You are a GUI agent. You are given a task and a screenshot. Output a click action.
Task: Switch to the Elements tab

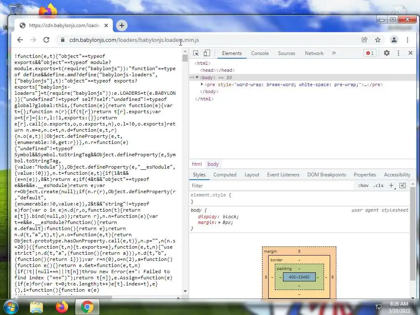coord(232,53)
